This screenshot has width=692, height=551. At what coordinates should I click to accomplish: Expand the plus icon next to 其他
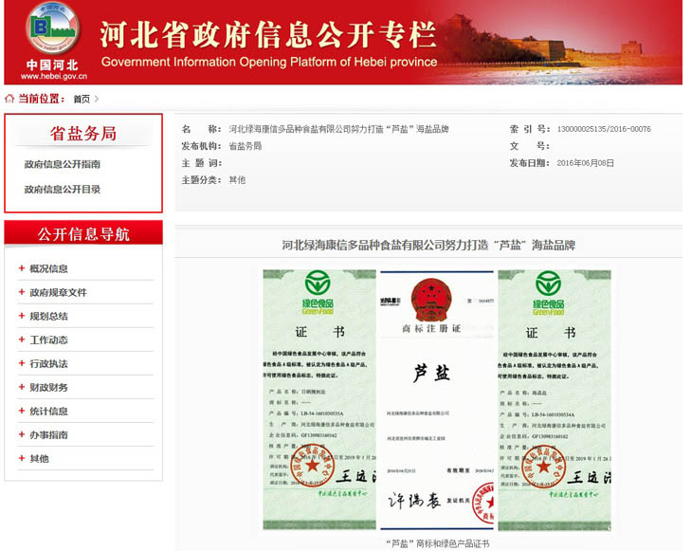pyautogui.click(x=22, y=458)
